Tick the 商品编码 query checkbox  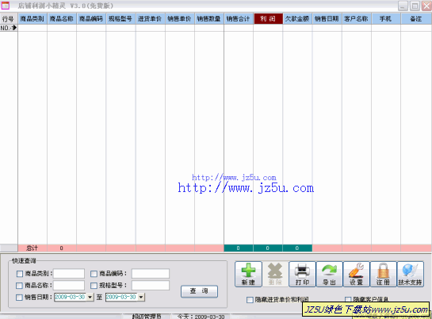pyautogui.click(x=94, y=274)
